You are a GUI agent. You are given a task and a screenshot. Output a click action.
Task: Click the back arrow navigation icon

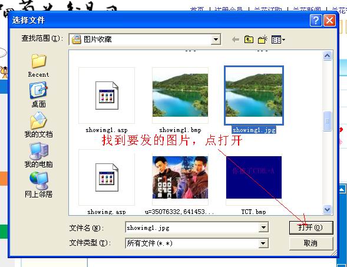click(236, 39)
